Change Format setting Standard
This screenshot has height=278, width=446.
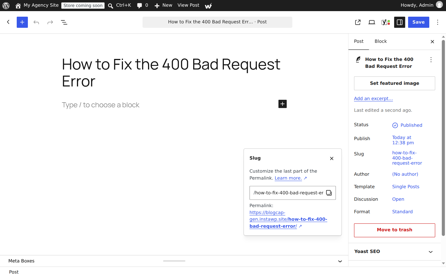coord(402,212)
